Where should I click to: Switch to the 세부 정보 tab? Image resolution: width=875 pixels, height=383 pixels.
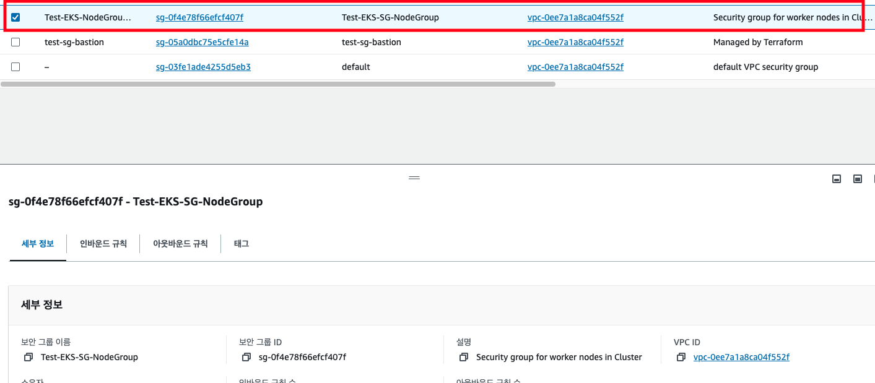[x=38, y=244]
